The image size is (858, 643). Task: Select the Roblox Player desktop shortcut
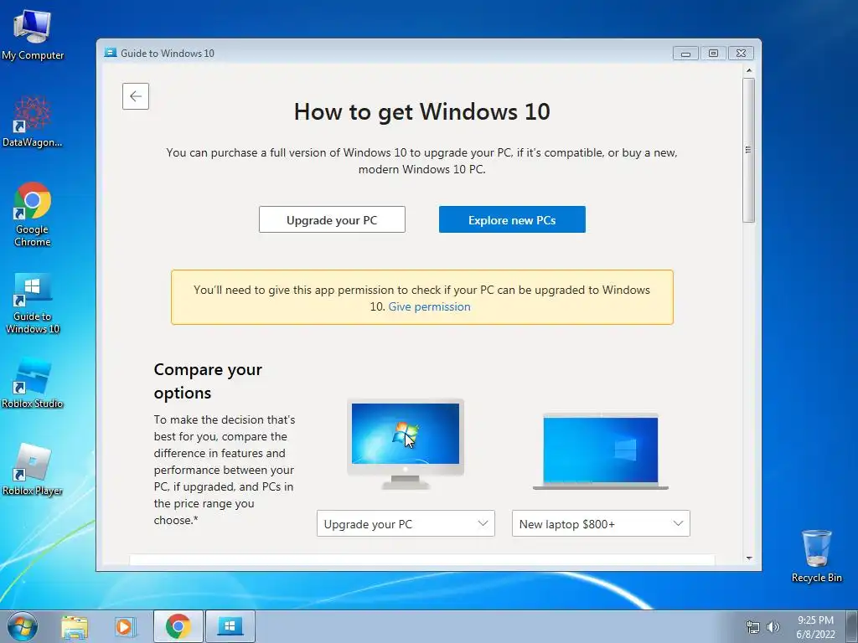[33, 470]
